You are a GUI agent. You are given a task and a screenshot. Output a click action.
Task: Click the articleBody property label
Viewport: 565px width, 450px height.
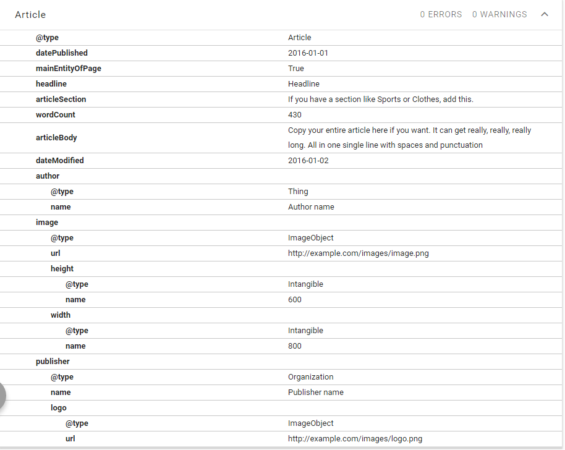tap(56, 138)
